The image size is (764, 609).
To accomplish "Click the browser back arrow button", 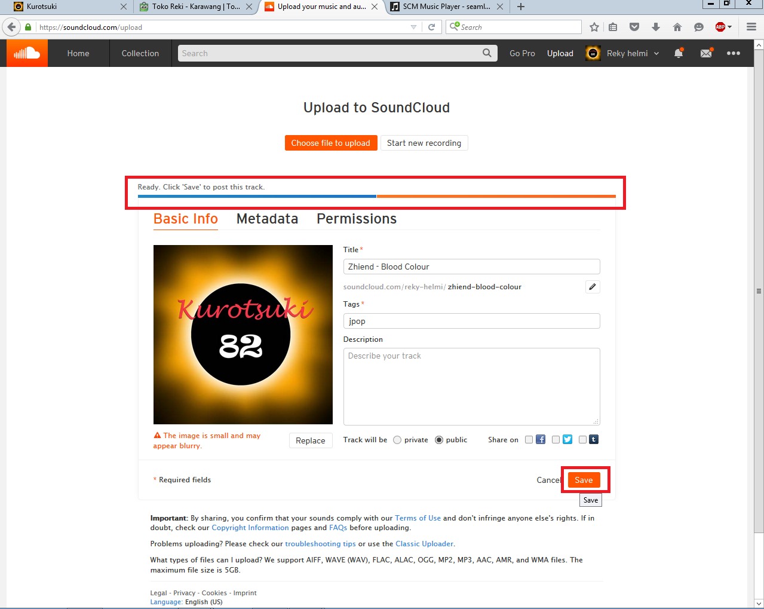I will tap(11, 27).
